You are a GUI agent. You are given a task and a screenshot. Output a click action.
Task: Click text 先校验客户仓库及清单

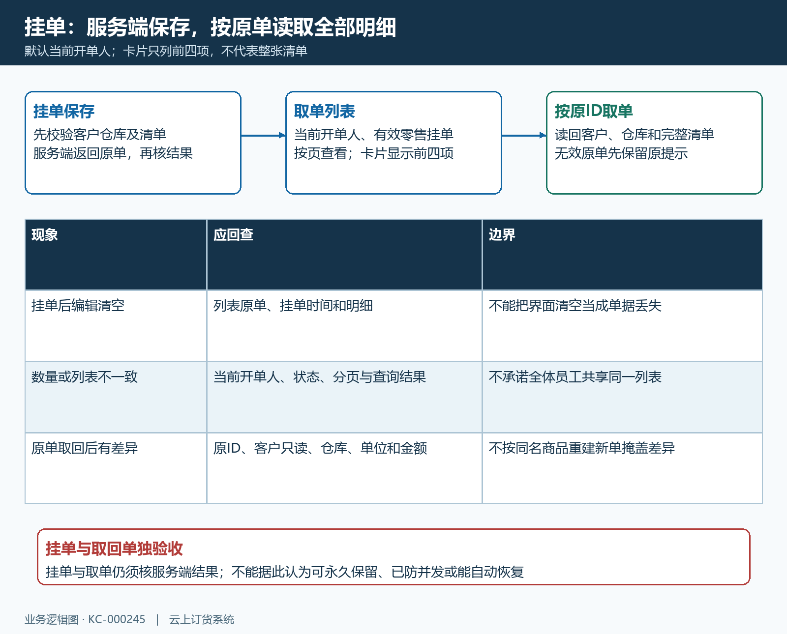click(x=100, y=134)
